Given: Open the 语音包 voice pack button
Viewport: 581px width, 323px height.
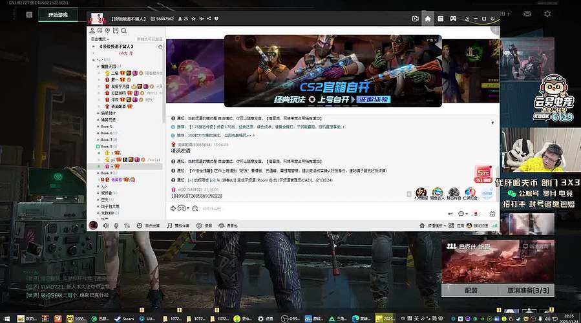Looking at the screenshot, I should pos(228,225).
